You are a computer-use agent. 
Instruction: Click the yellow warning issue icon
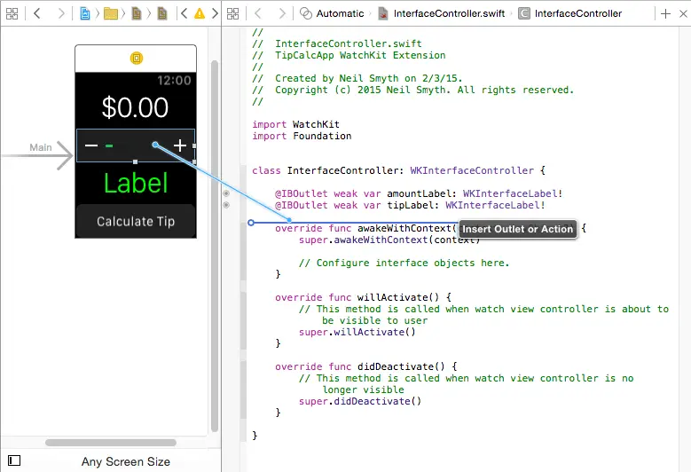[x=200, y=13]
